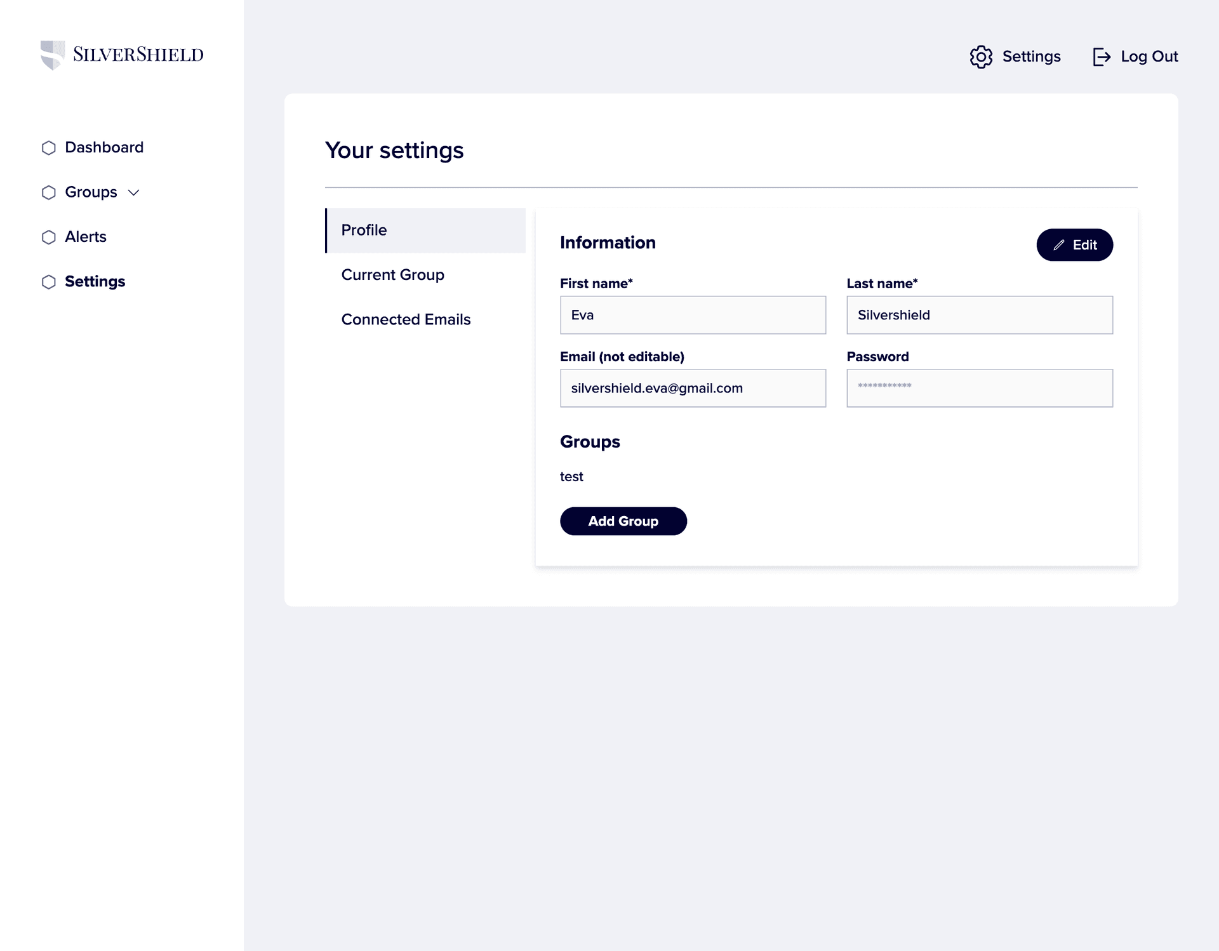Expand the Groups chevron in sidebar
Screen dimensions: 1219x951
(133, 192)
